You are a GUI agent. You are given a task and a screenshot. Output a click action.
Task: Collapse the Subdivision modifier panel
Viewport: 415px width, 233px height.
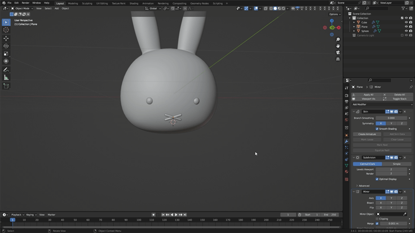[354, 158]
